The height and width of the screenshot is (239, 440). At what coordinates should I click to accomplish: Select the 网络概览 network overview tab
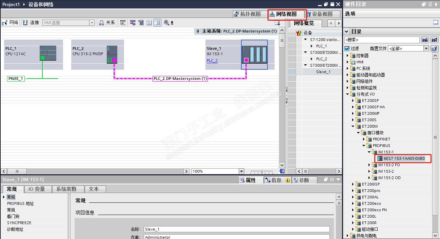pos(304,23)
